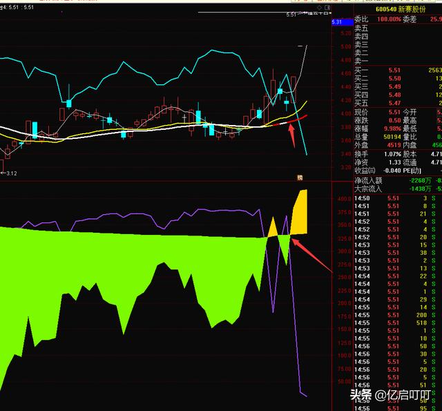Select the 卖四 order row
442x411 pixels.
[398, 37]
